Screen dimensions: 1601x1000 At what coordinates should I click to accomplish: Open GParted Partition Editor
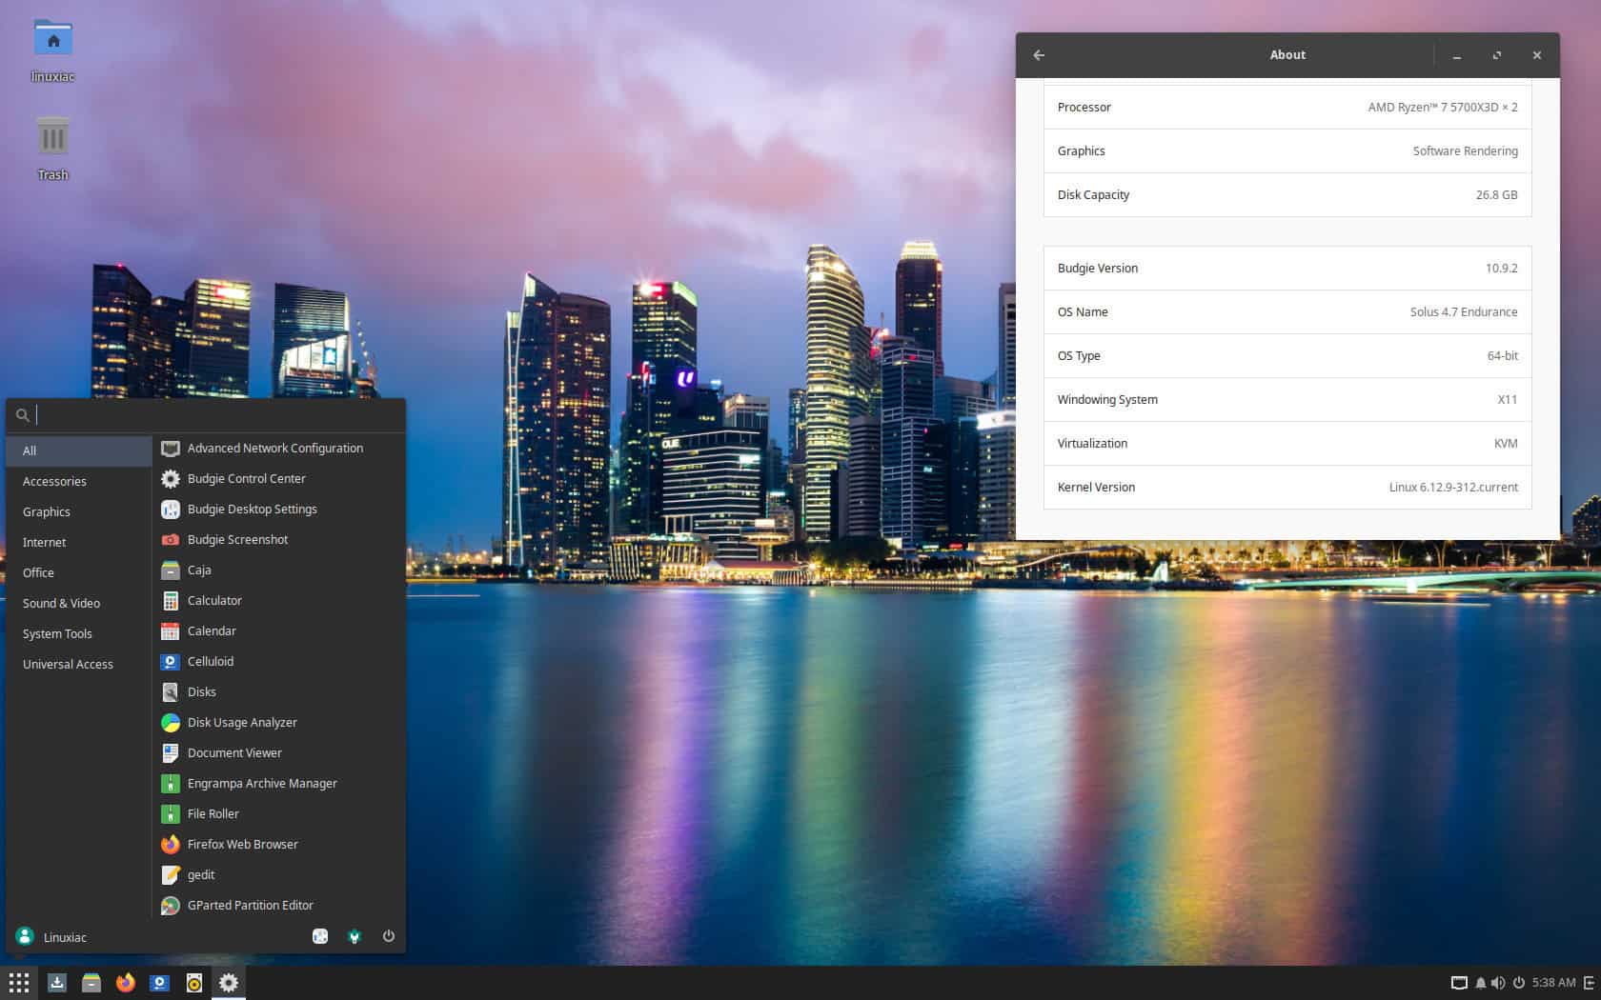(250, 905)
